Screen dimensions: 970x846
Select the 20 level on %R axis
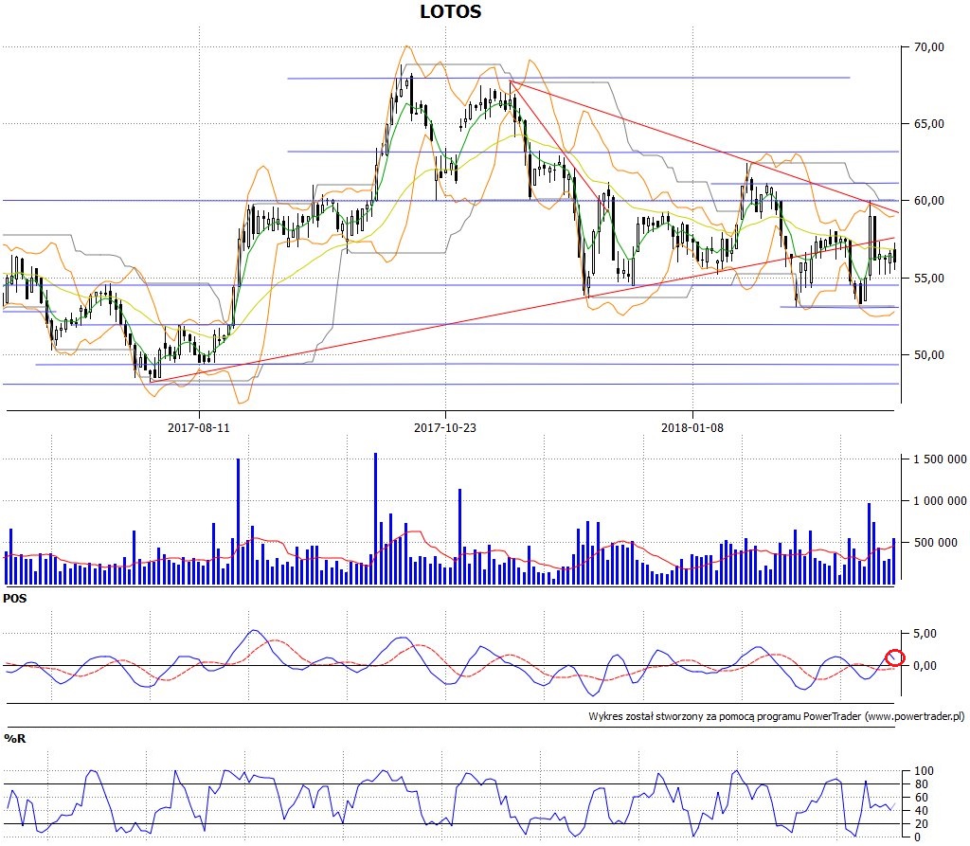pos(921,824)
